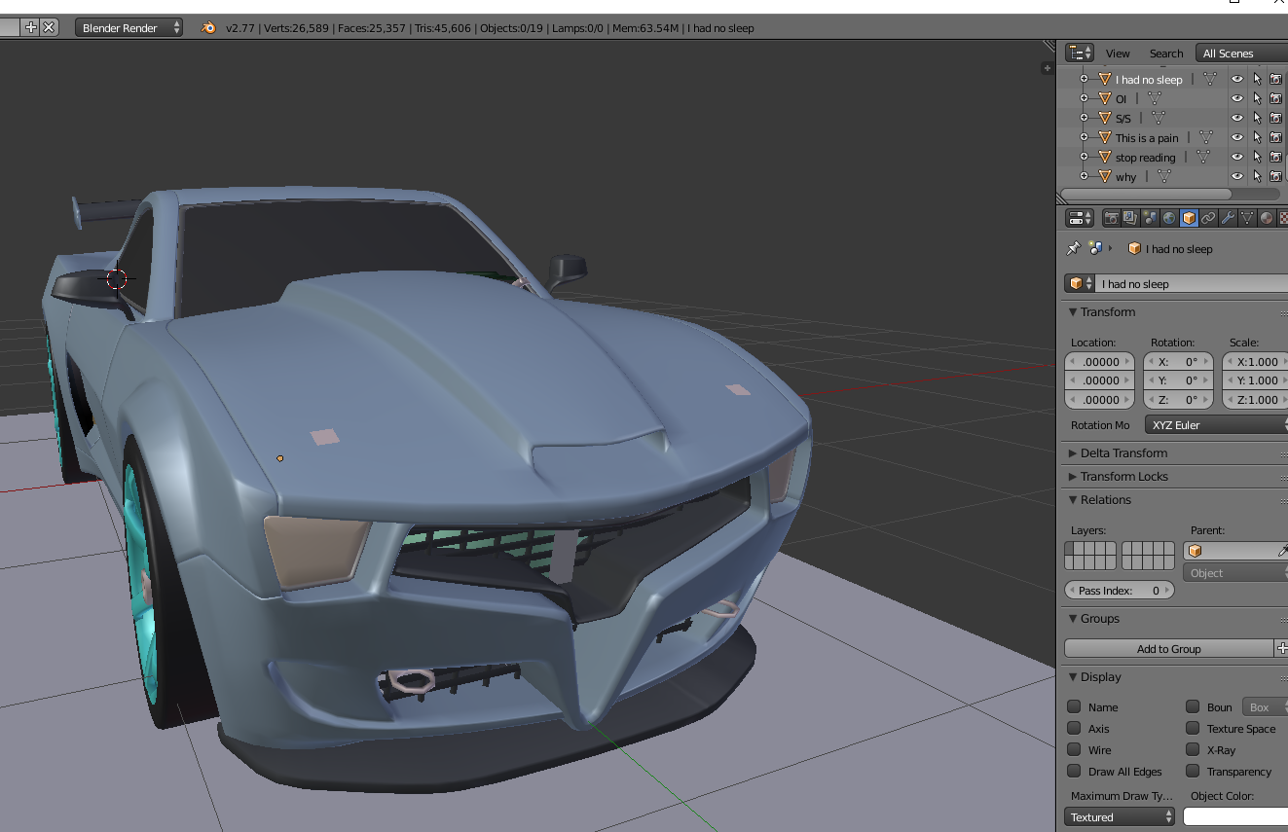Toggle selectability of 'why' object

(x=1257, y=176)
